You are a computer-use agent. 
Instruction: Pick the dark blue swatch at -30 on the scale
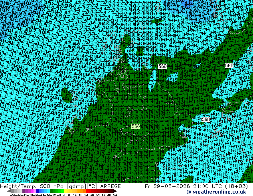(x=38, y=191)
